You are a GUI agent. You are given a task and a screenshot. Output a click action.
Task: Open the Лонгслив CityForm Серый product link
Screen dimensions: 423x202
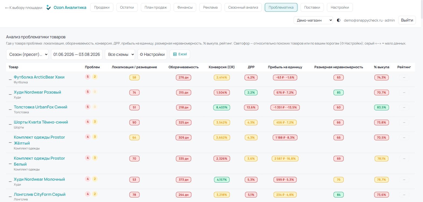click(x=40, y=194)
